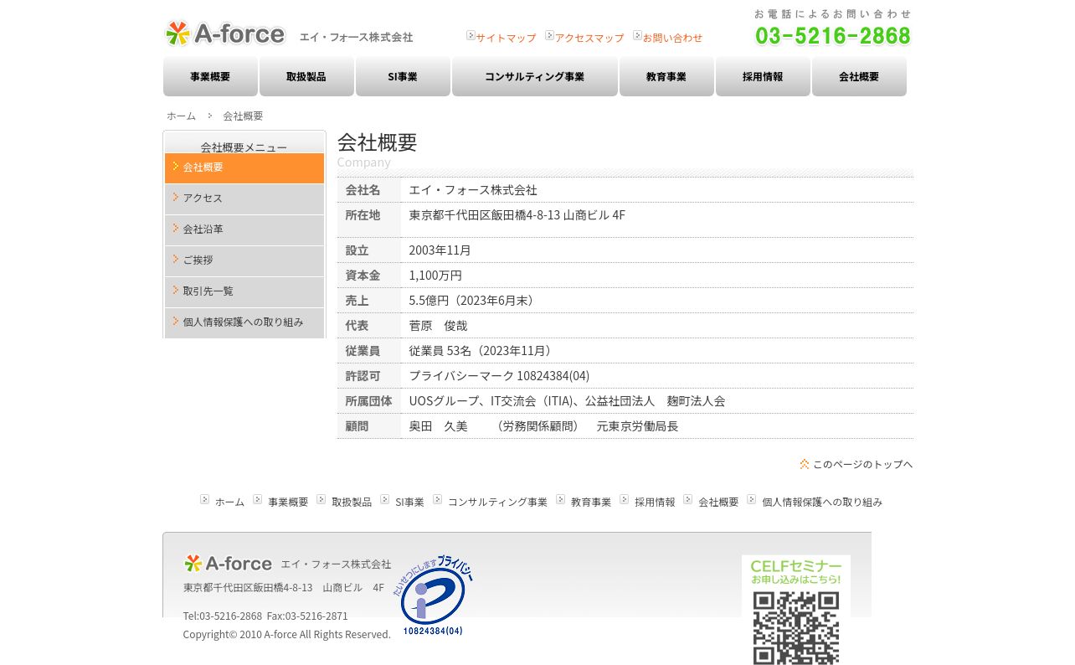Viewport: 1075px width, 665px height.
Task: Click the arrow icon beside footer 個人情報保護への取り組み link
Action: (752, 499)
